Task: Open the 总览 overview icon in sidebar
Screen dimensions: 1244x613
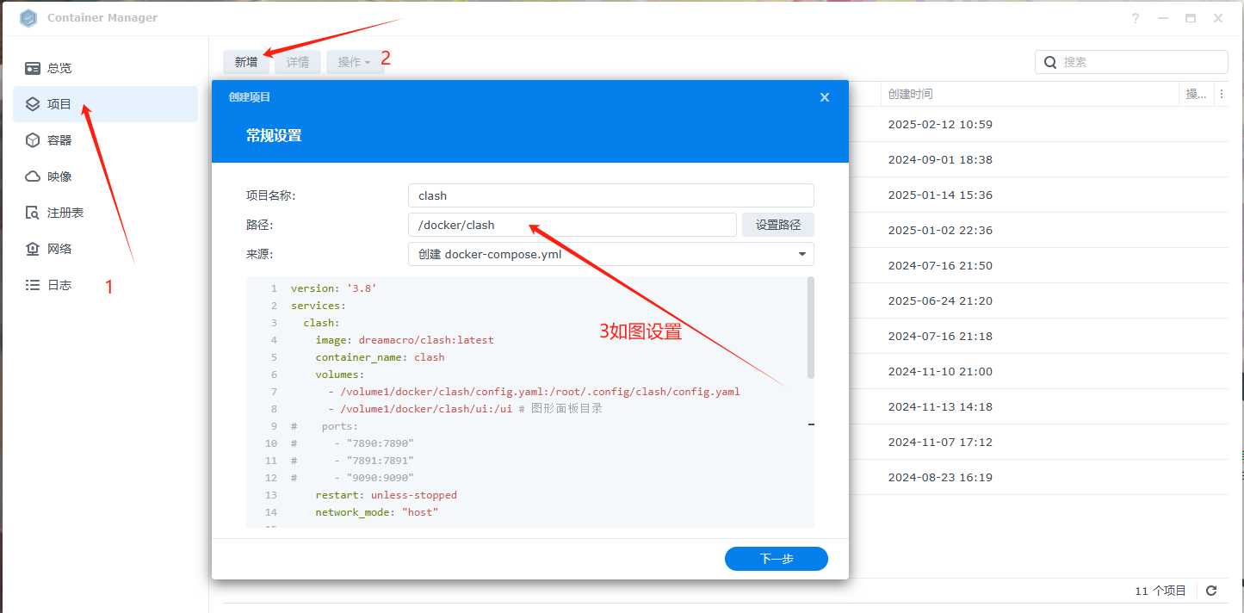Action: click(x=33, y=68)
